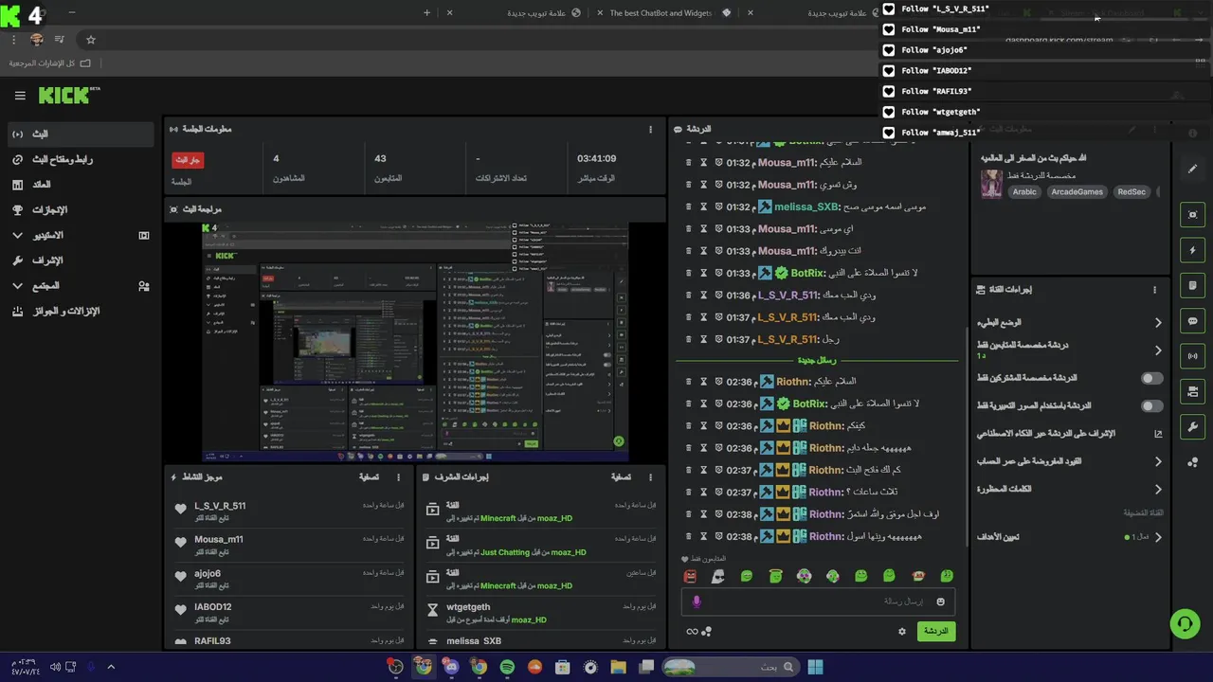
Task: Click shield icon on L_S_V_R_511 01:36 message
Action: [x=718, y=295]
